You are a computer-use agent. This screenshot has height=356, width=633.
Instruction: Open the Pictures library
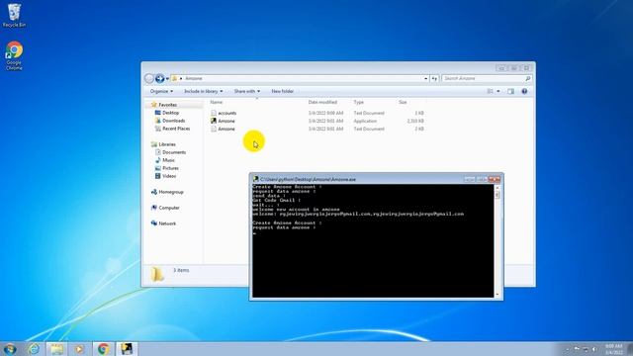point(170,168)
